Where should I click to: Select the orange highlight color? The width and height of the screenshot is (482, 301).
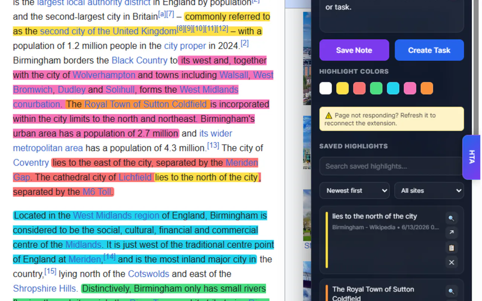427,88
